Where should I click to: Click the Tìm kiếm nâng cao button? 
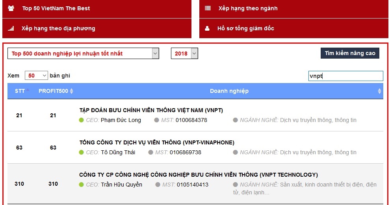pyautogui.click(x=350, y=53)
